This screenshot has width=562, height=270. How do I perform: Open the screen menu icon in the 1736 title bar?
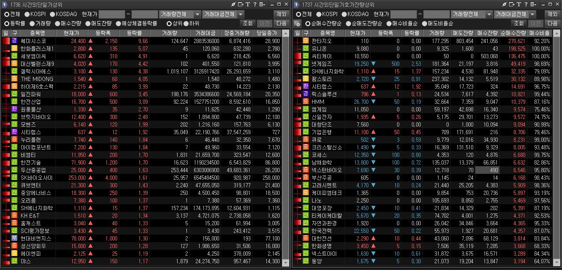[262, 4]
